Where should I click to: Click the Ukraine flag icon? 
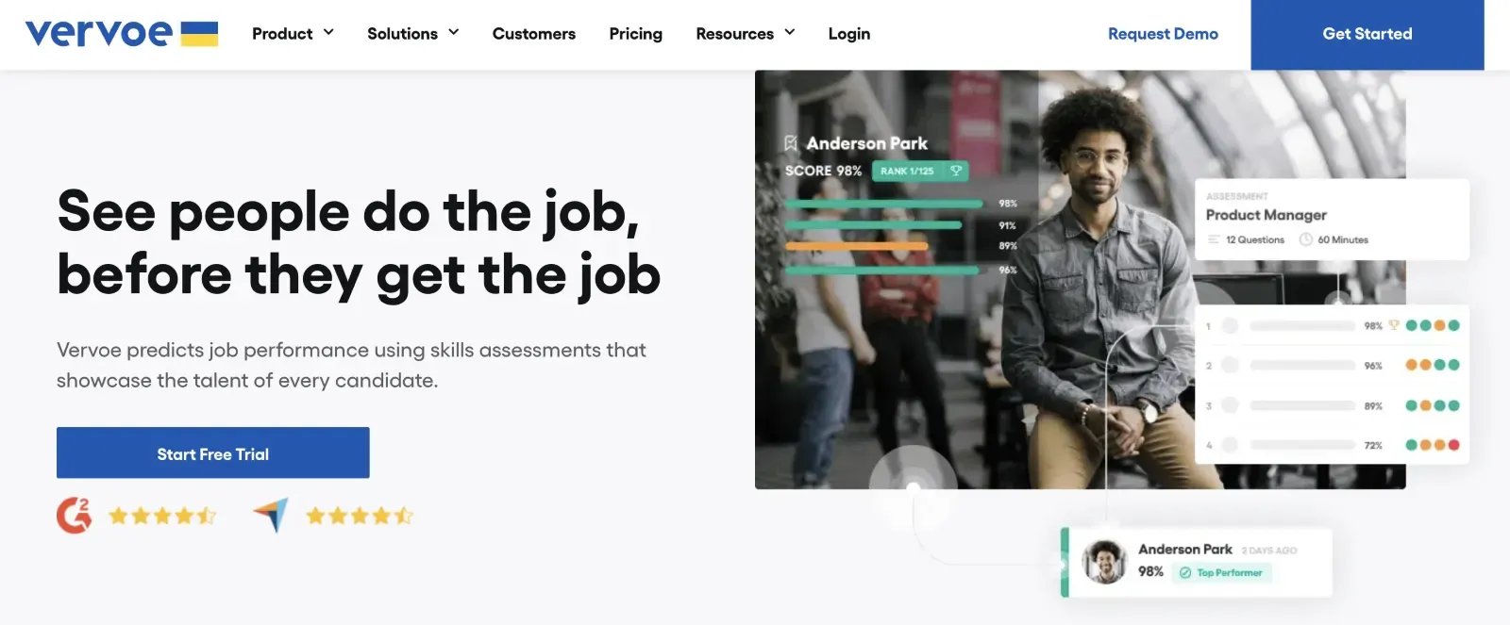point(199,34)
